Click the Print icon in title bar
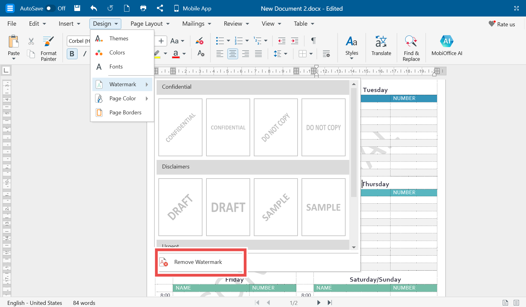 point(143,8)
